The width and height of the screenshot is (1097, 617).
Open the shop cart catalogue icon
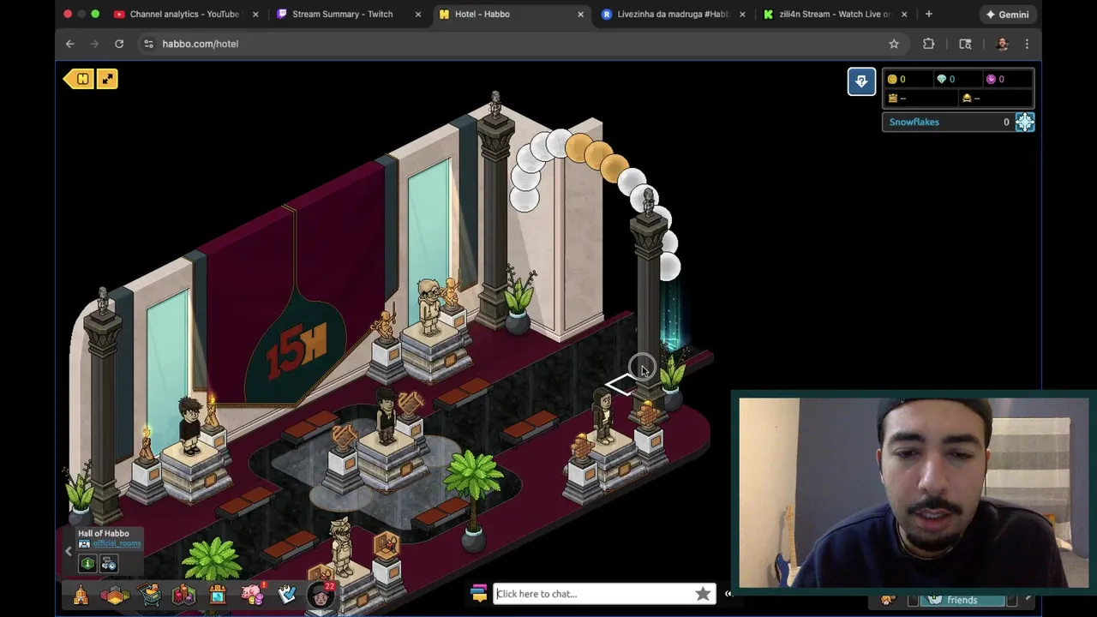[x=151, y=595]
